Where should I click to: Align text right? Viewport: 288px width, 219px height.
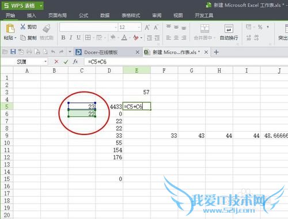point(184,37)
